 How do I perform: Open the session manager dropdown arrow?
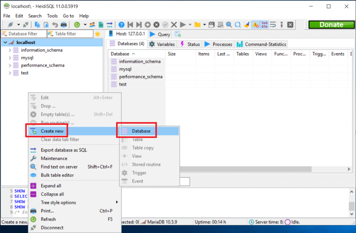click(18, 25)
